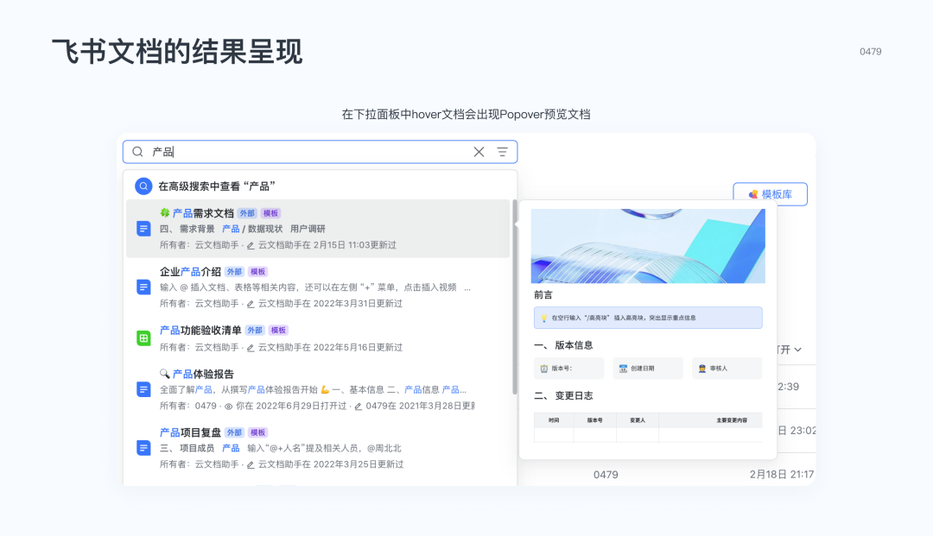Click the 模板 tag on 产品功能验收清单

[x=278, y=330]
